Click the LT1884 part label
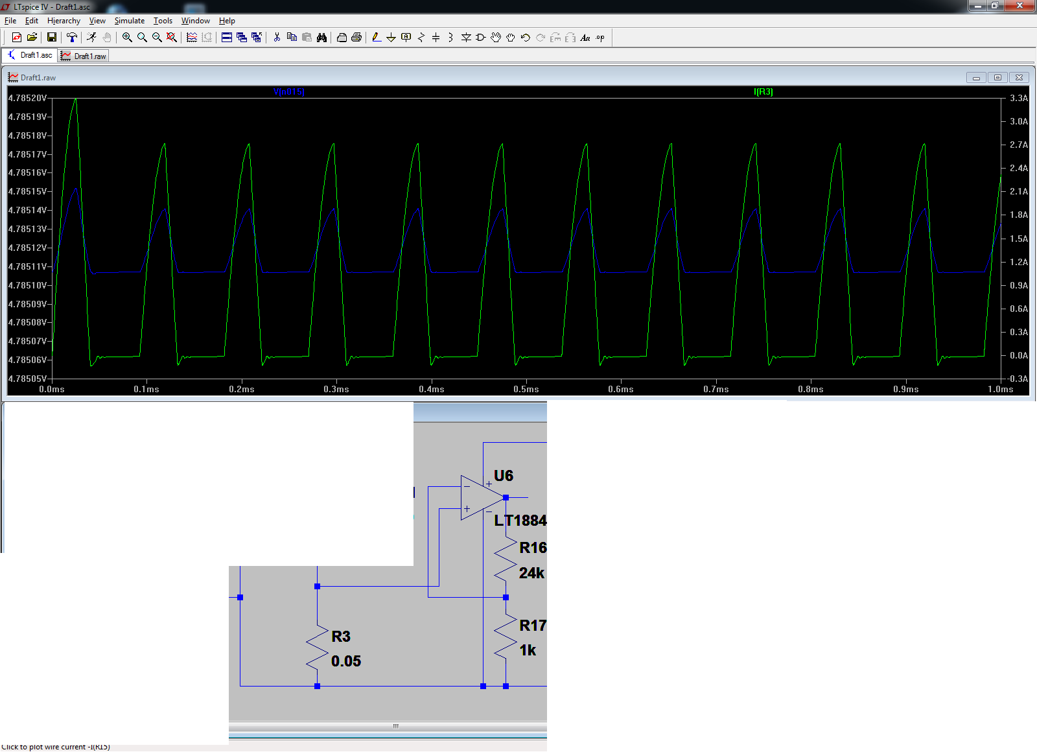1037x752 pixels. point(520,521)
